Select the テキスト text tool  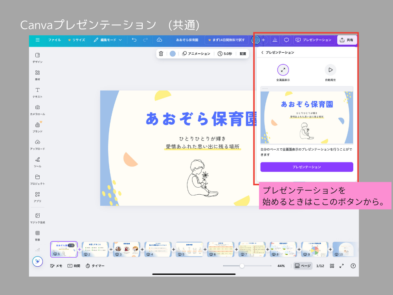(x=37, y=92)
